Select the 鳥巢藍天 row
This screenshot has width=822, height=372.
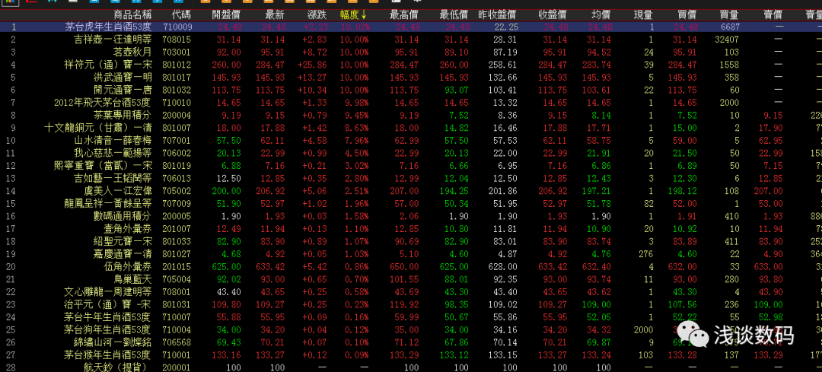411,278
